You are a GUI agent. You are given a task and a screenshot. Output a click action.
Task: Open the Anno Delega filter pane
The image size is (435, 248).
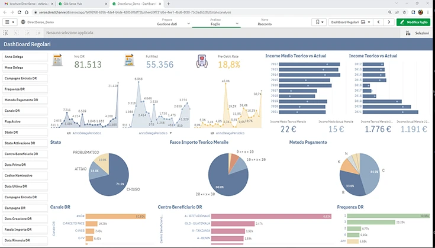(25, 57)
